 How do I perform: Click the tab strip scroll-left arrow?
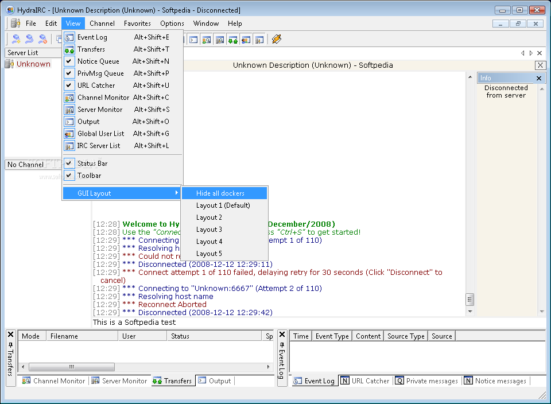(x=522, y=53)
